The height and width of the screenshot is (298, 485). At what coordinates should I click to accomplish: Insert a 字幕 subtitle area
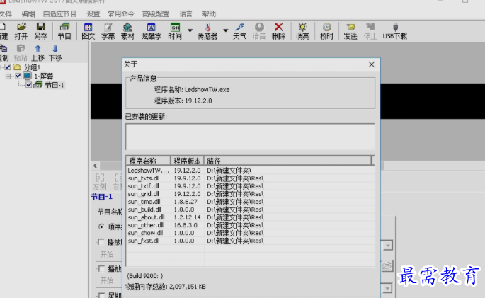(x=108, y=31)
